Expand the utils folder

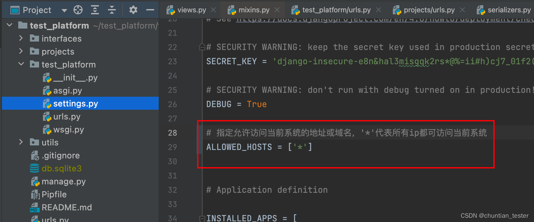[21, 142]
